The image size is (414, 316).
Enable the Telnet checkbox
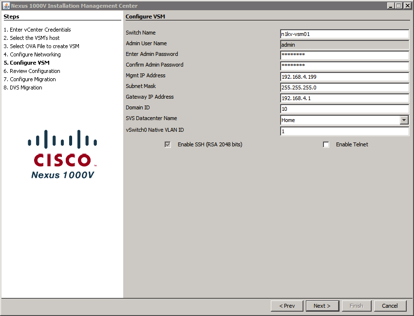click(326, 144)
